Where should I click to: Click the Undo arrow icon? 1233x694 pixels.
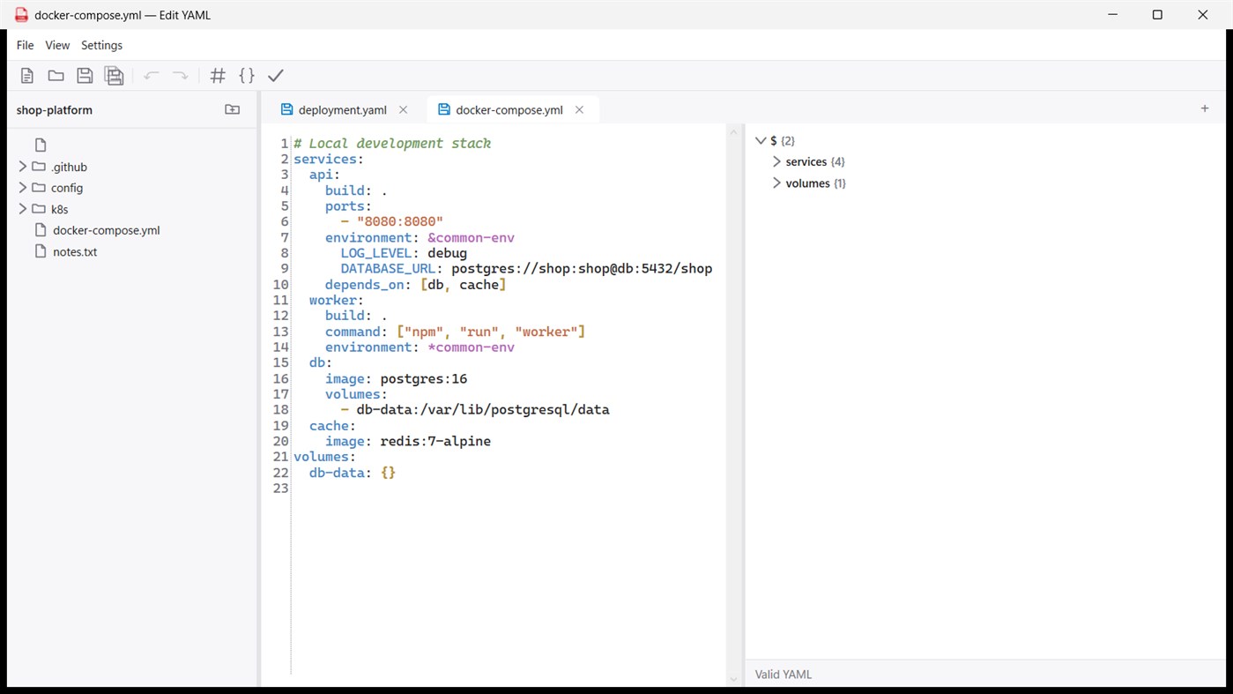tap(152, 76)
